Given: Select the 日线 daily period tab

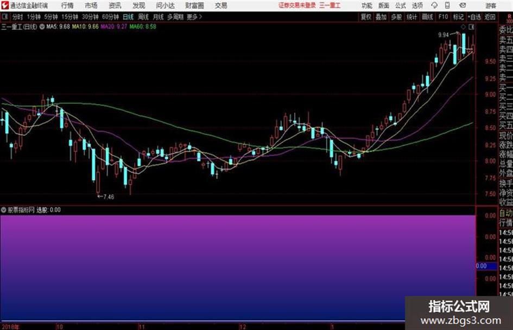Looking at the screenshot, I should pyautogui.click(x=128, y=17).
